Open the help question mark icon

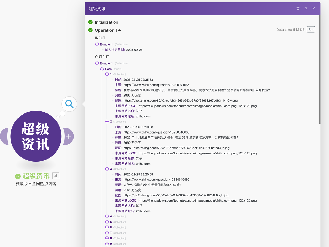click(306, 8)
